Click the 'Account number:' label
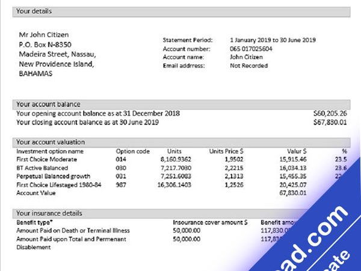 (187, 49)
